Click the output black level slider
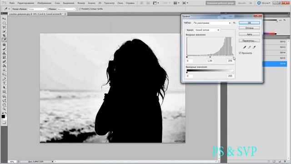 [x=187, y=72]
